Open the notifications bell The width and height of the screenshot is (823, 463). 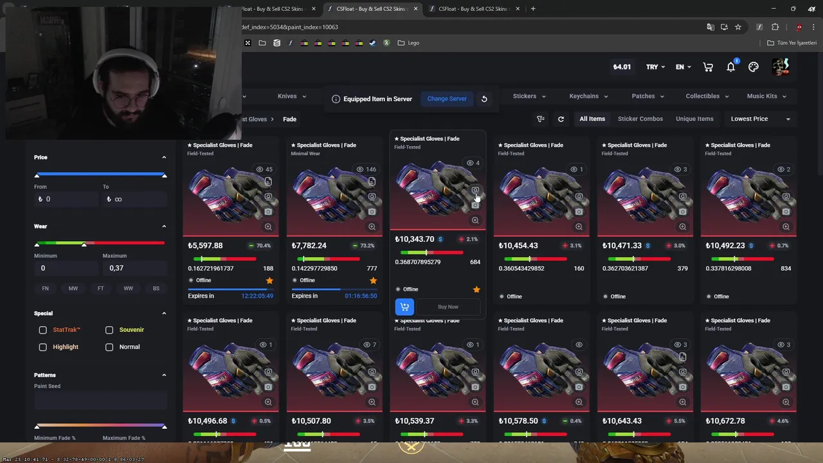point(731,67)
